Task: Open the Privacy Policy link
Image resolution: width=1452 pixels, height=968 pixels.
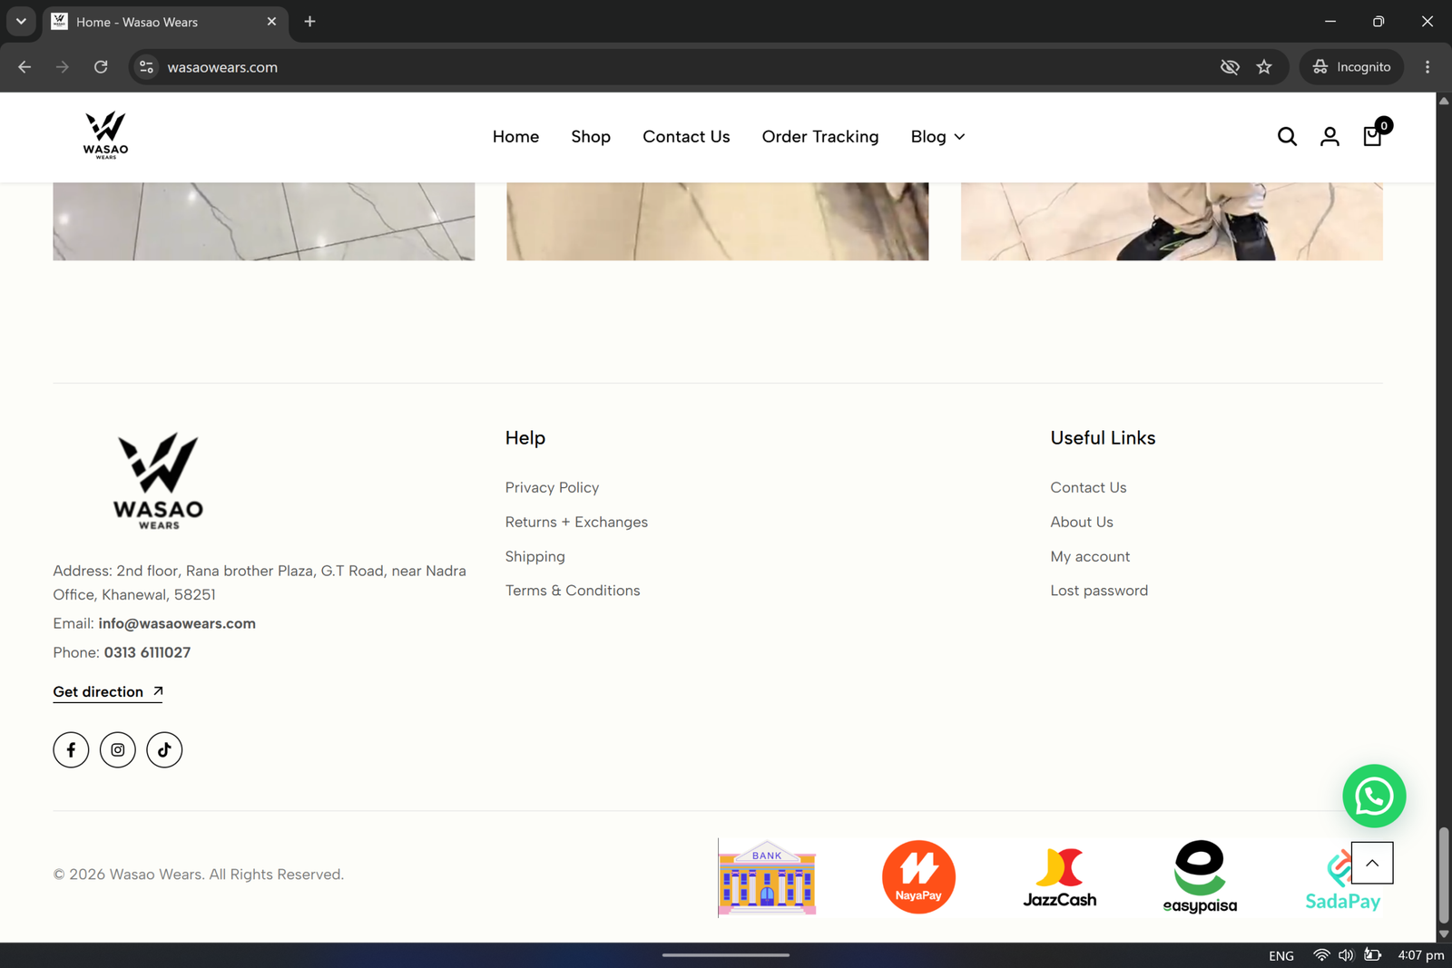Action: tap(552, 487)
